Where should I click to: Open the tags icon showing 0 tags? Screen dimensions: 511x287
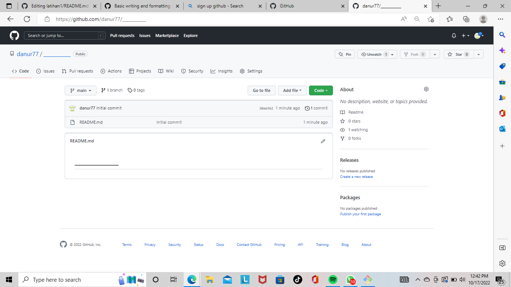(x=129, y=90)
